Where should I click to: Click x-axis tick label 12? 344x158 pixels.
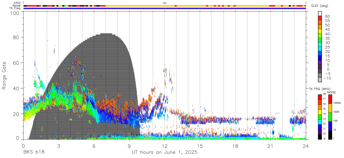coord(165,146)
